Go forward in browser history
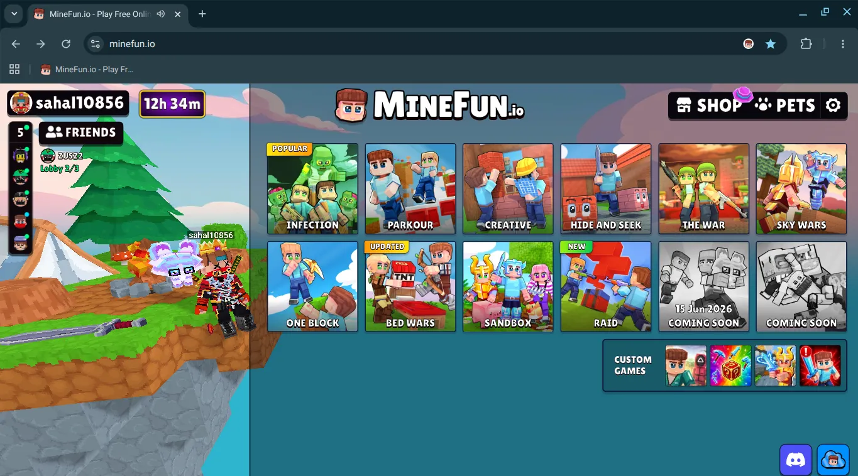The width and height of the screenshot is (858, 476). click(x=41, y=44)
